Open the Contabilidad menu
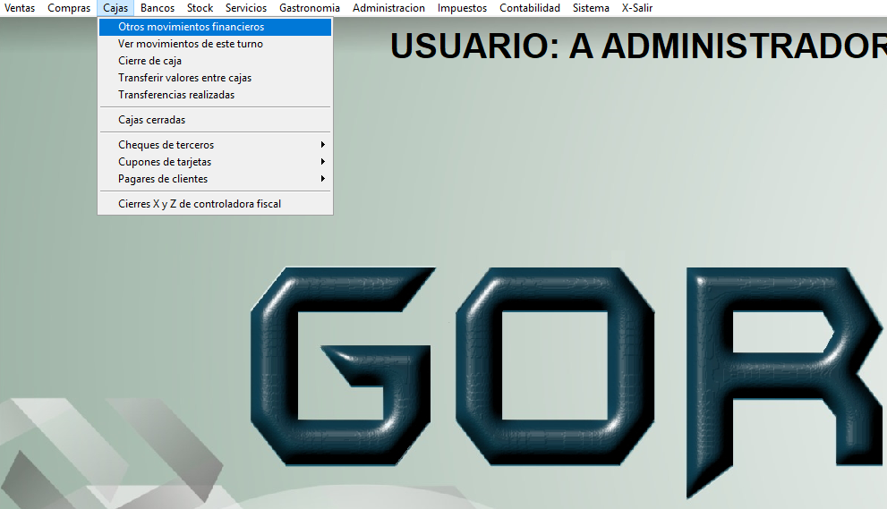The image size is (887, 509). [x=530, y=8]
